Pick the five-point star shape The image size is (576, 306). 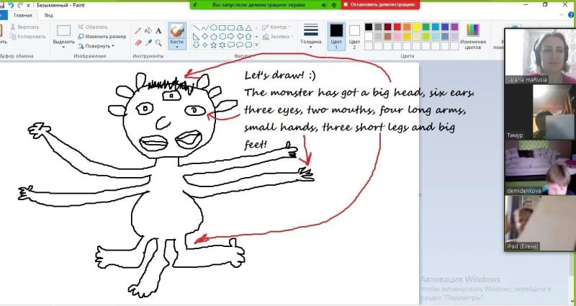(213, 45)
